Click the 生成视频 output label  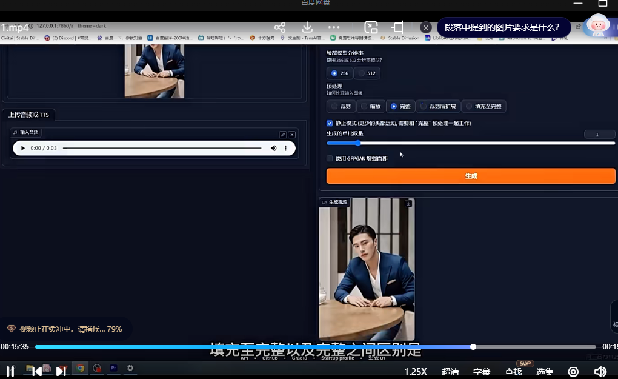[x=334, y=202]
